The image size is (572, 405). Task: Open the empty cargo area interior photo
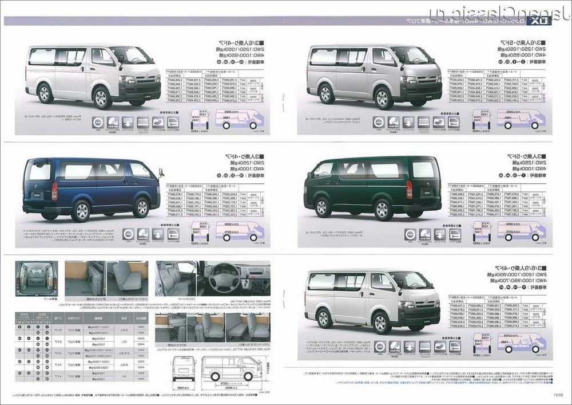pos(37,278)
